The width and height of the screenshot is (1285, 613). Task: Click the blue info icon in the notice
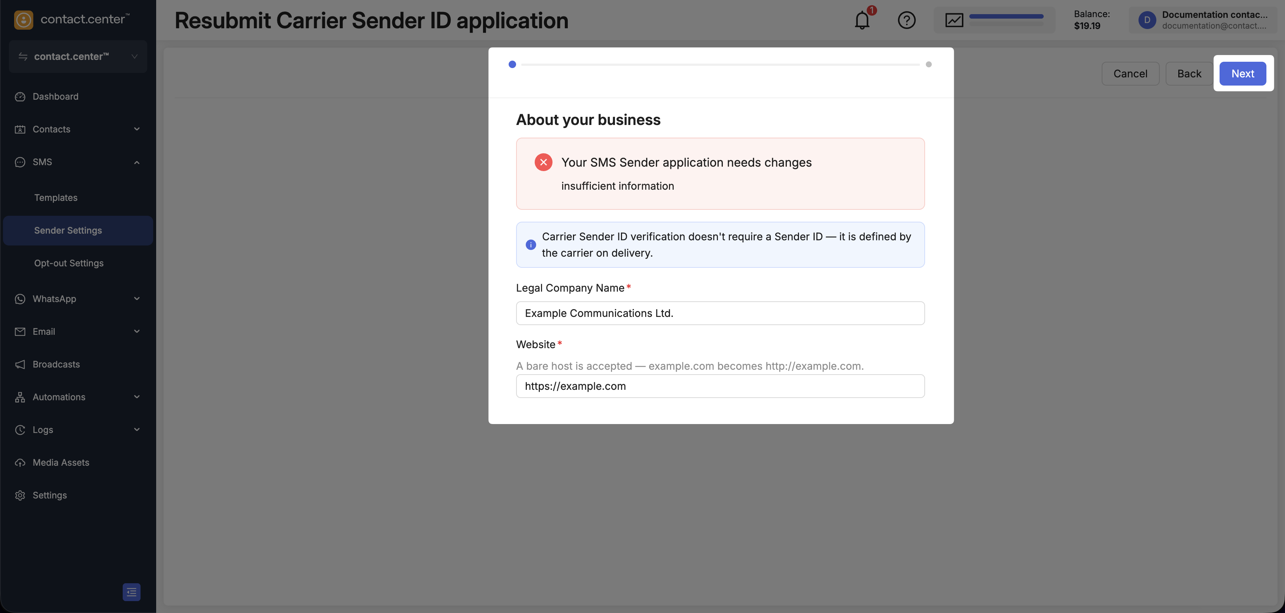(x=531, y=245)
